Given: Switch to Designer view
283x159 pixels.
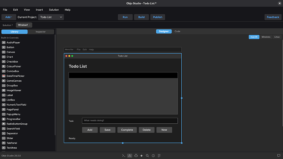Looking at the screenshot, I should tap(164, 32).
